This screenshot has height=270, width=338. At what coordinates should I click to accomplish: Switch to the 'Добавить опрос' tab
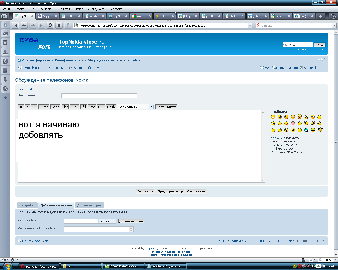click(x=89, y=205)
